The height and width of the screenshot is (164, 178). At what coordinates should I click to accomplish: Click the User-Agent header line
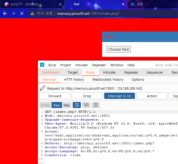[x=111, y=126]
